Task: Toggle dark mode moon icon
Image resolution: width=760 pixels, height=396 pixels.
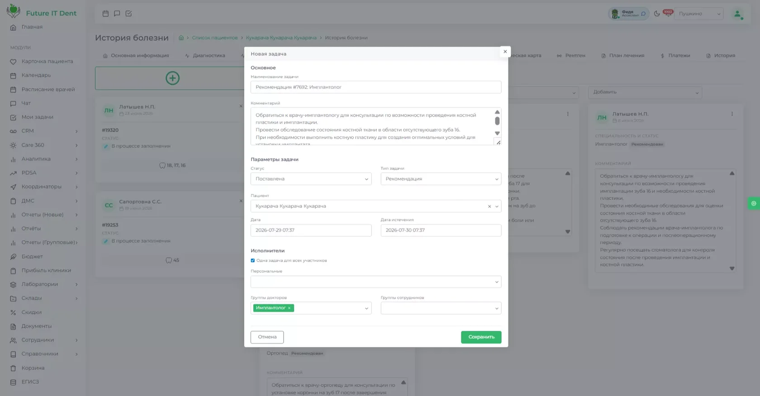Action: point(657,14)
